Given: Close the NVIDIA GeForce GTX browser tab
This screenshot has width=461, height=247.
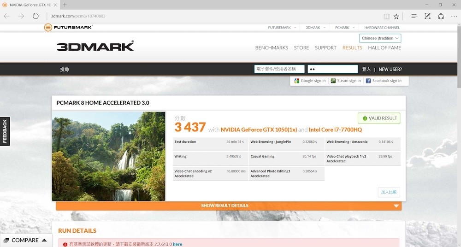Looking at the screenshot, I should coord(55,5).
